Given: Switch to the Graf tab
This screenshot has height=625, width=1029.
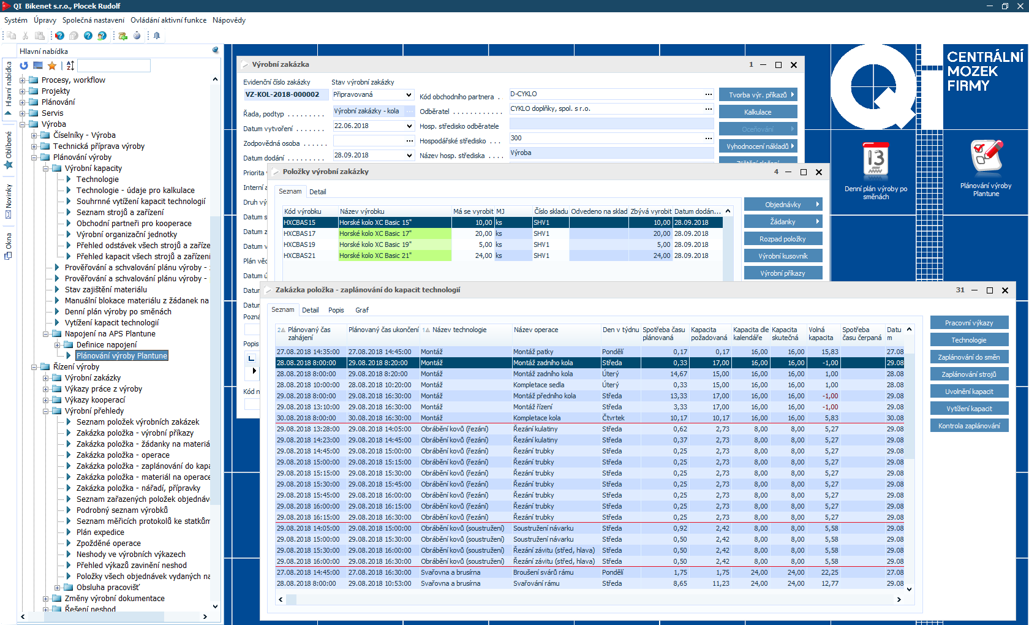Looking at the screenshot, I should [x=362, y=310].
